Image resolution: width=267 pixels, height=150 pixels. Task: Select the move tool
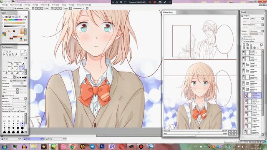pos(4,55)
